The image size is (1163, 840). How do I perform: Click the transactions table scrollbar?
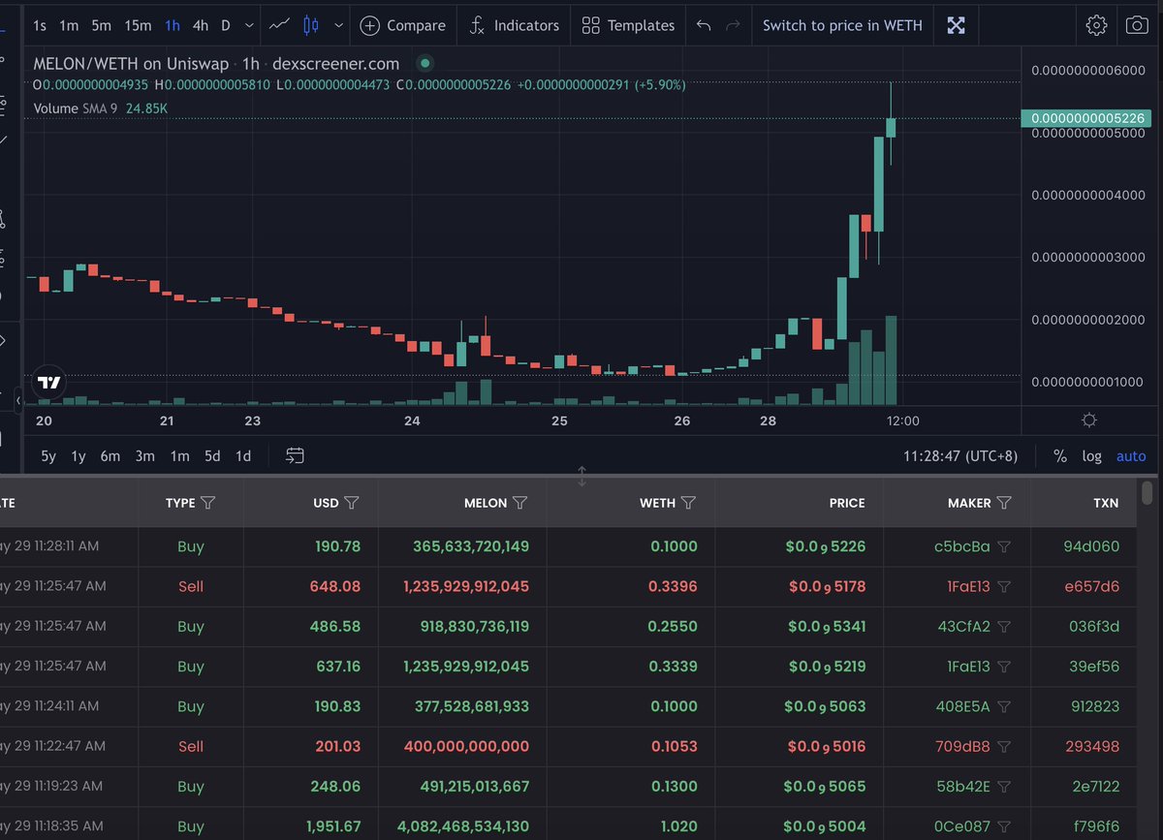[x=1148, y=492]
